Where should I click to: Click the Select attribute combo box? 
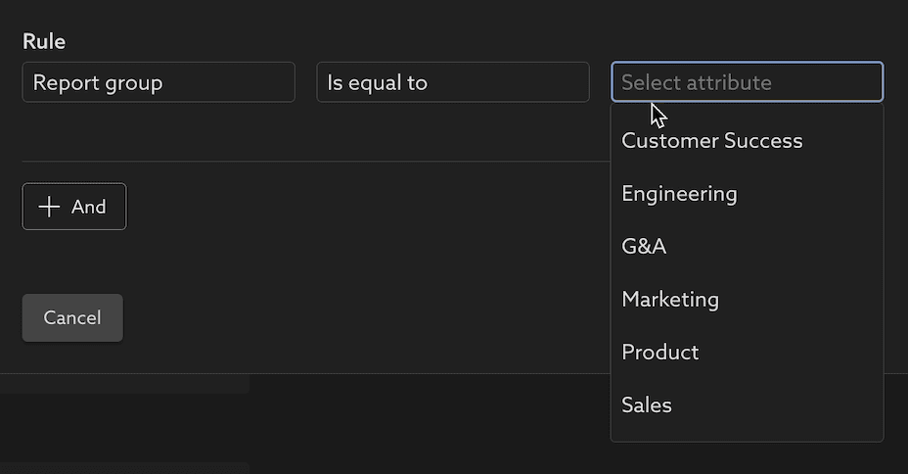pos(747,82)
